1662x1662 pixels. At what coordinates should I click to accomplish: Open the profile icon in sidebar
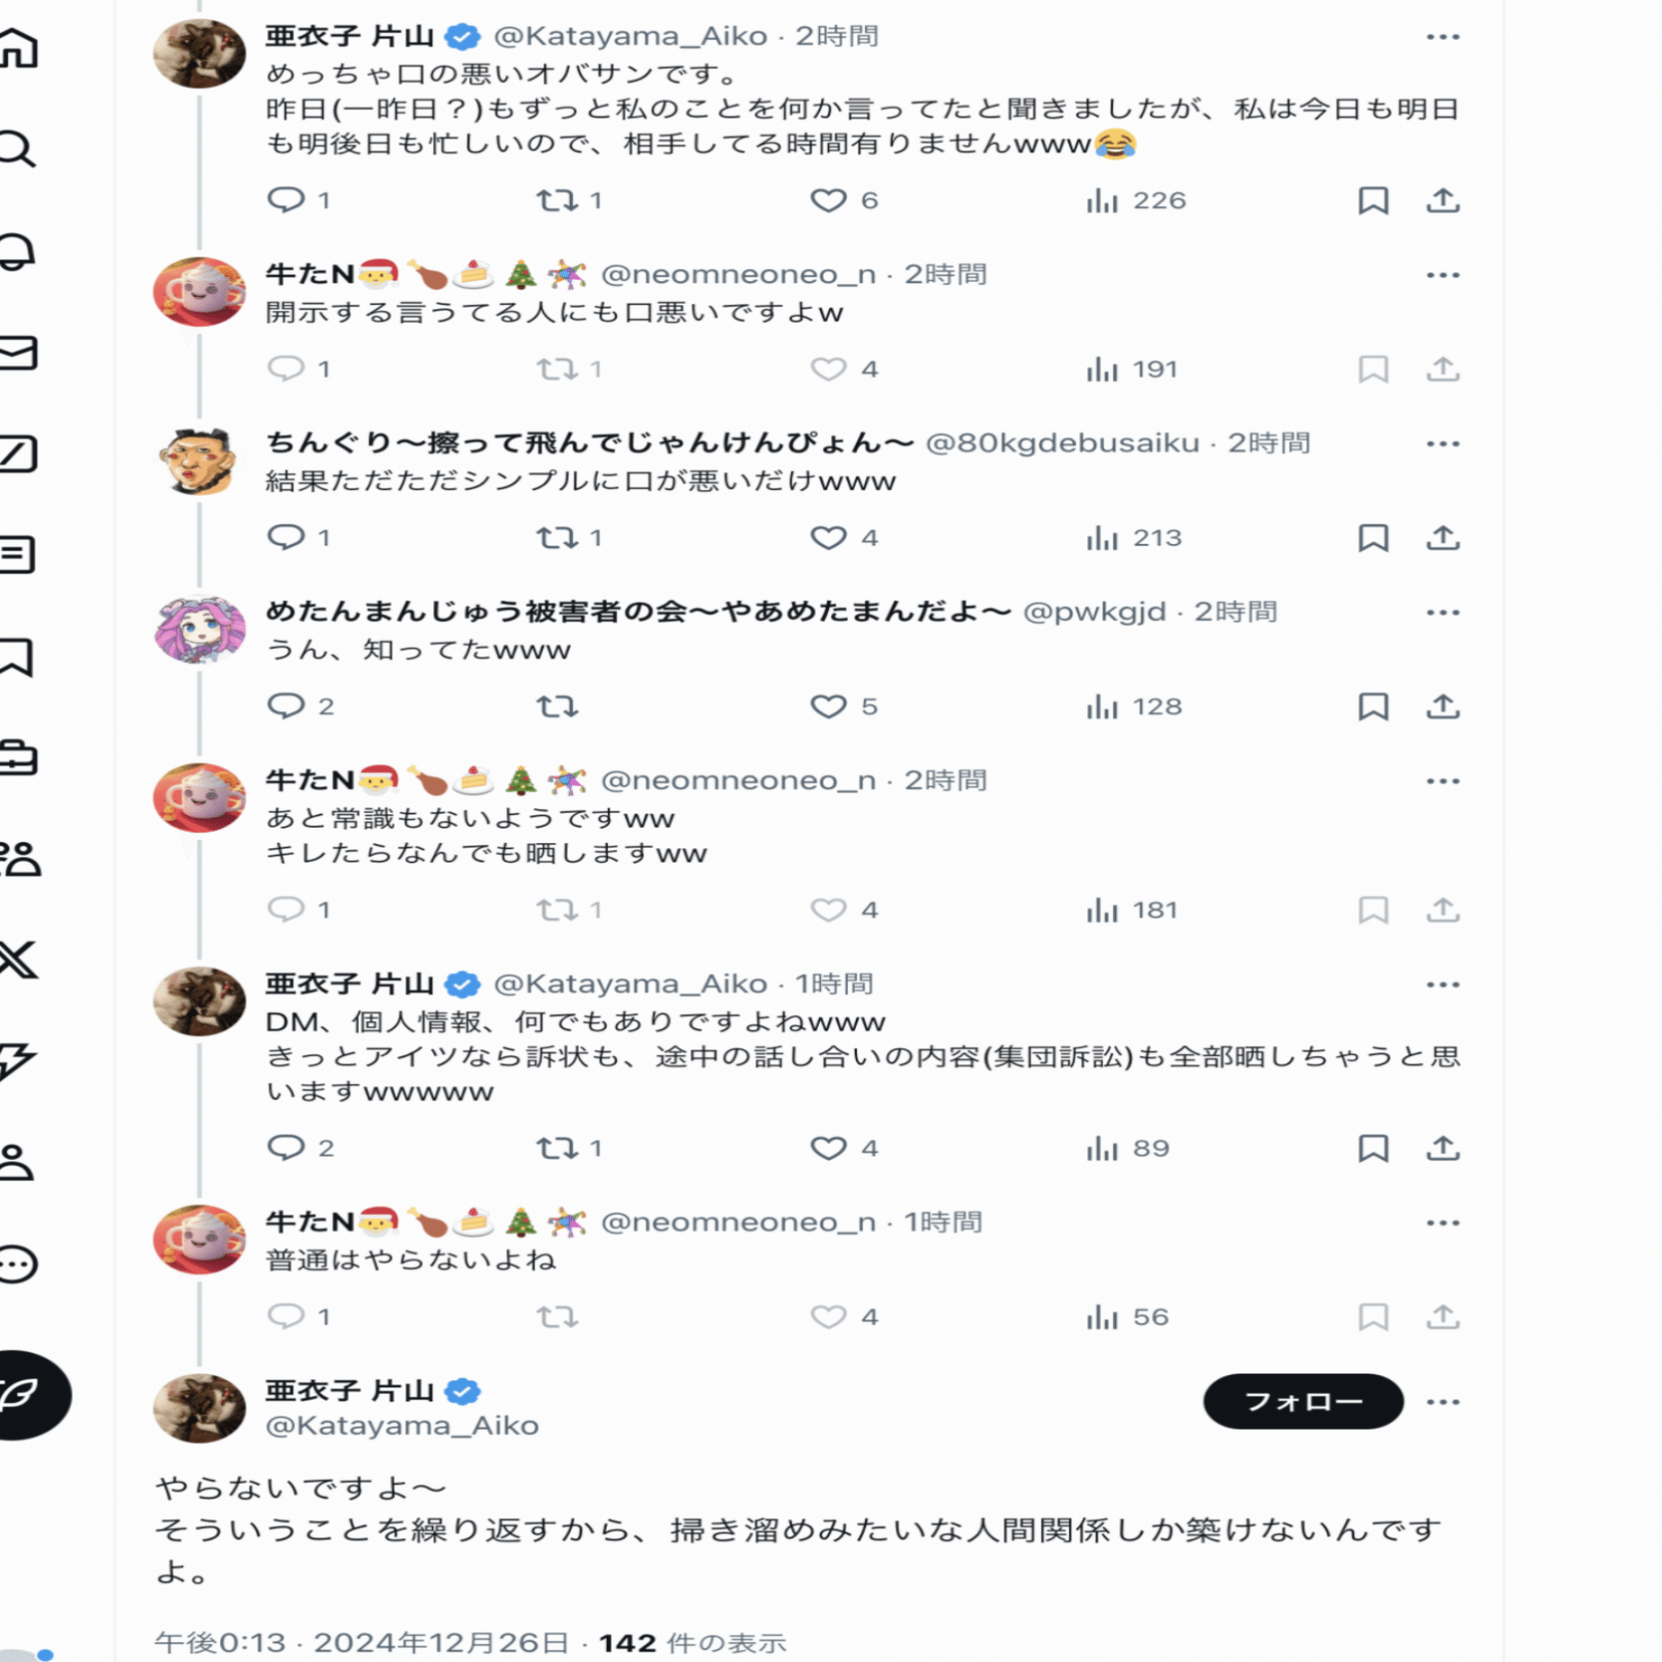[18, 1162]
